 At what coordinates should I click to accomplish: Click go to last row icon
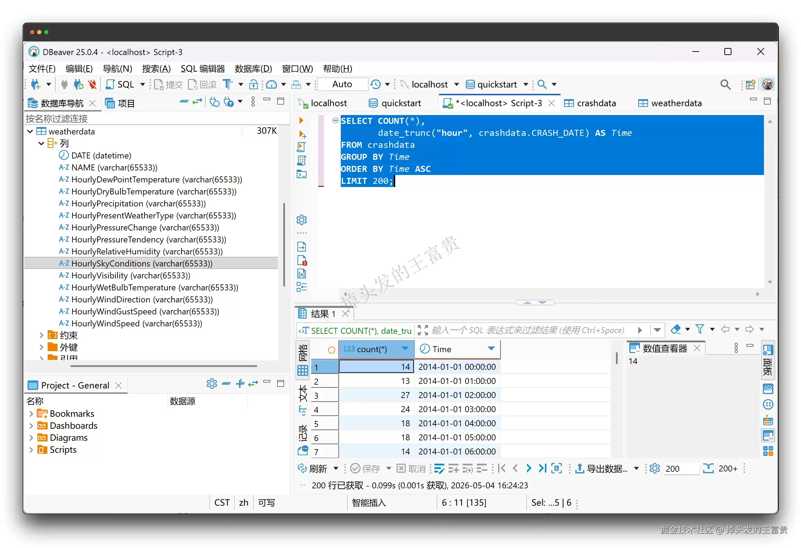pos(542,468)
